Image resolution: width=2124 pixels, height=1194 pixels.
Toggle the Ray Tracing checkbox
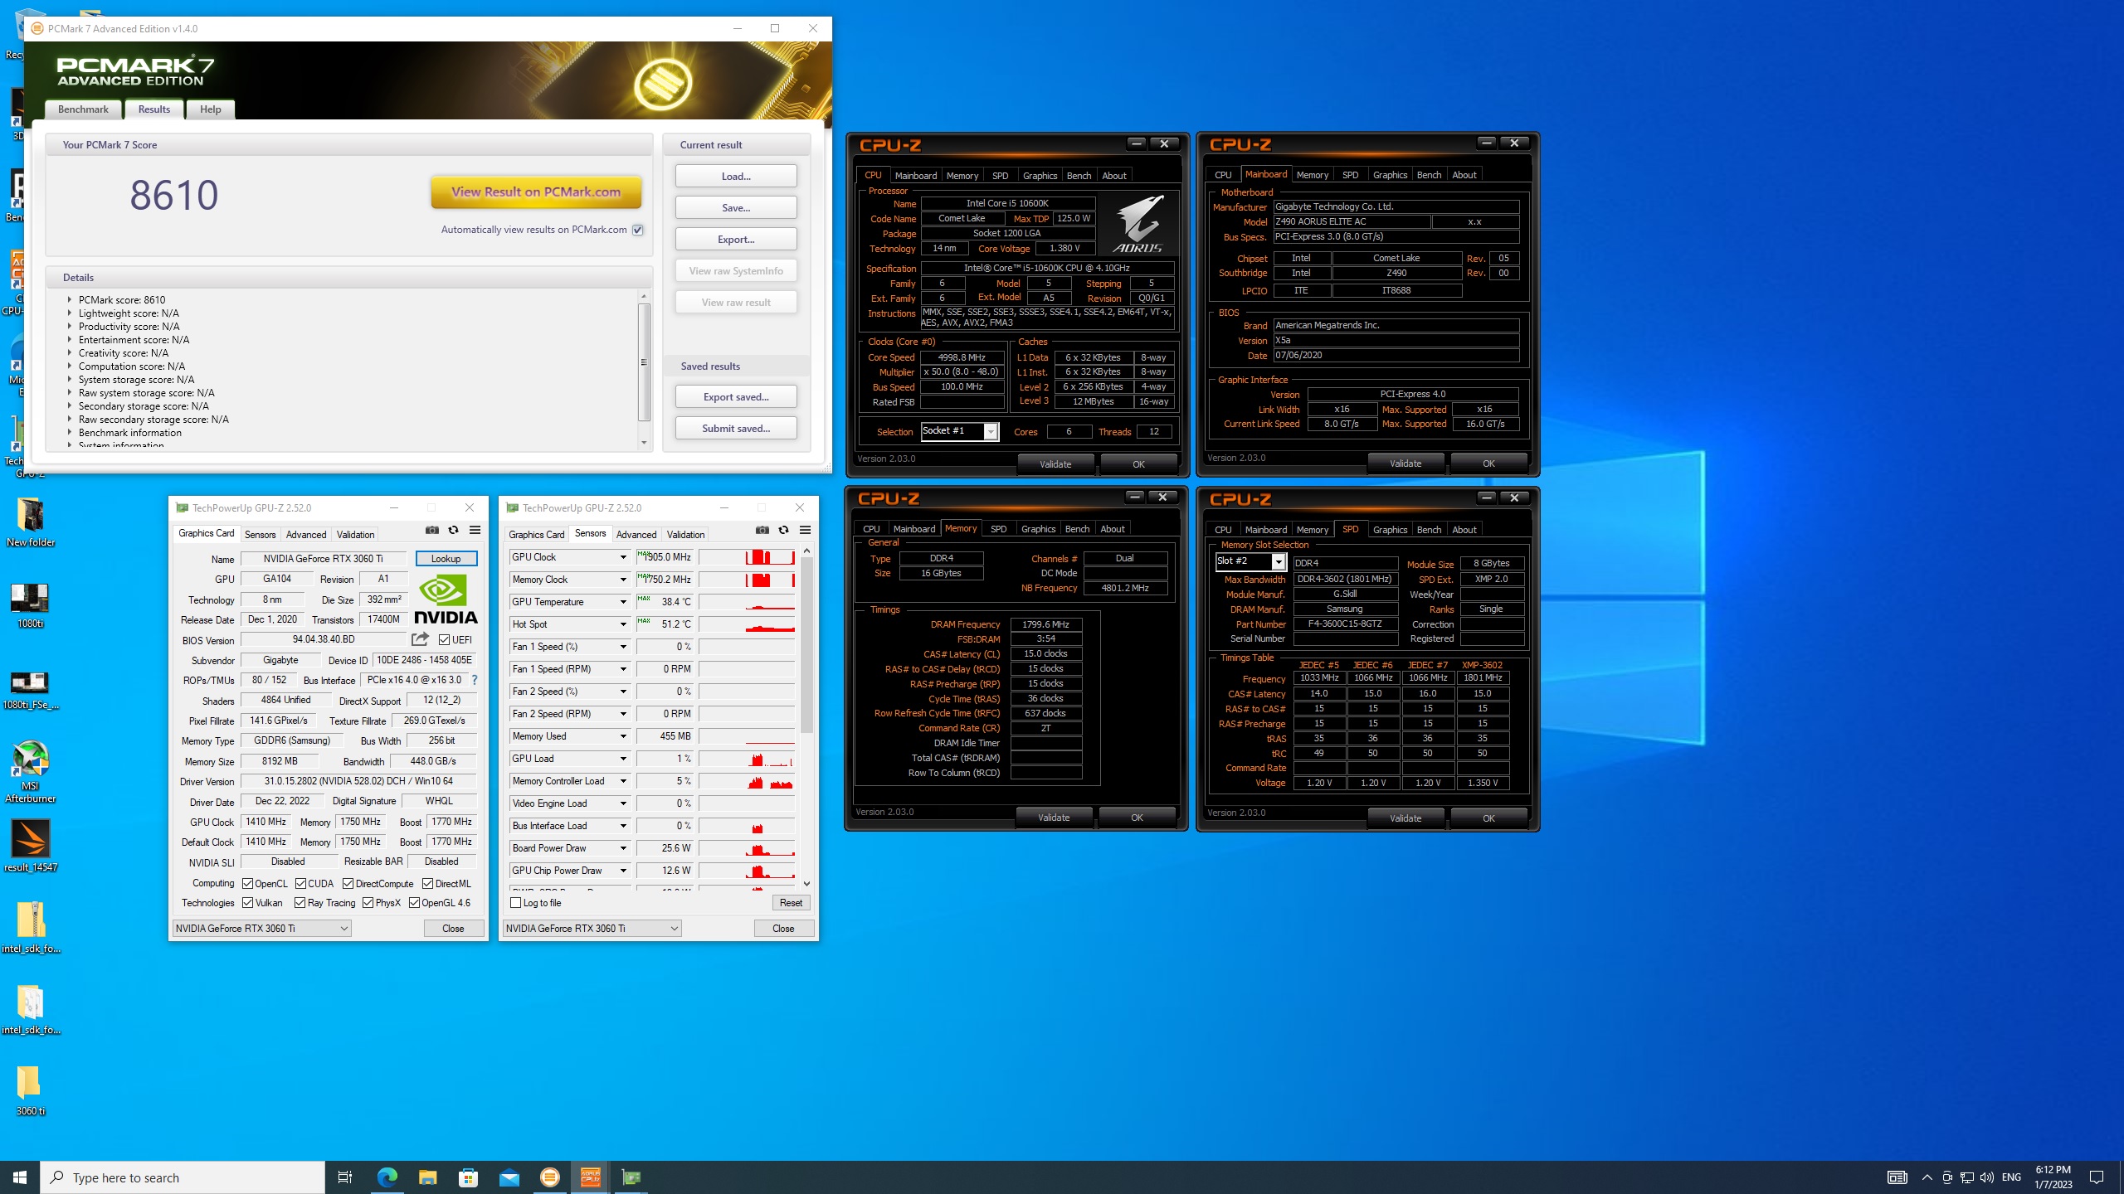point(300,903)
